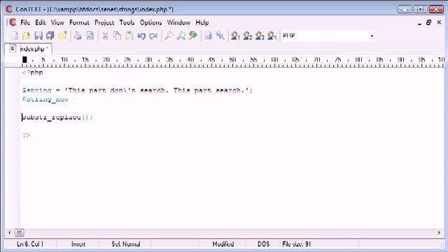Open the PHP highlighter dropdown
Screen dimensions: 448x252
(372, 36)
